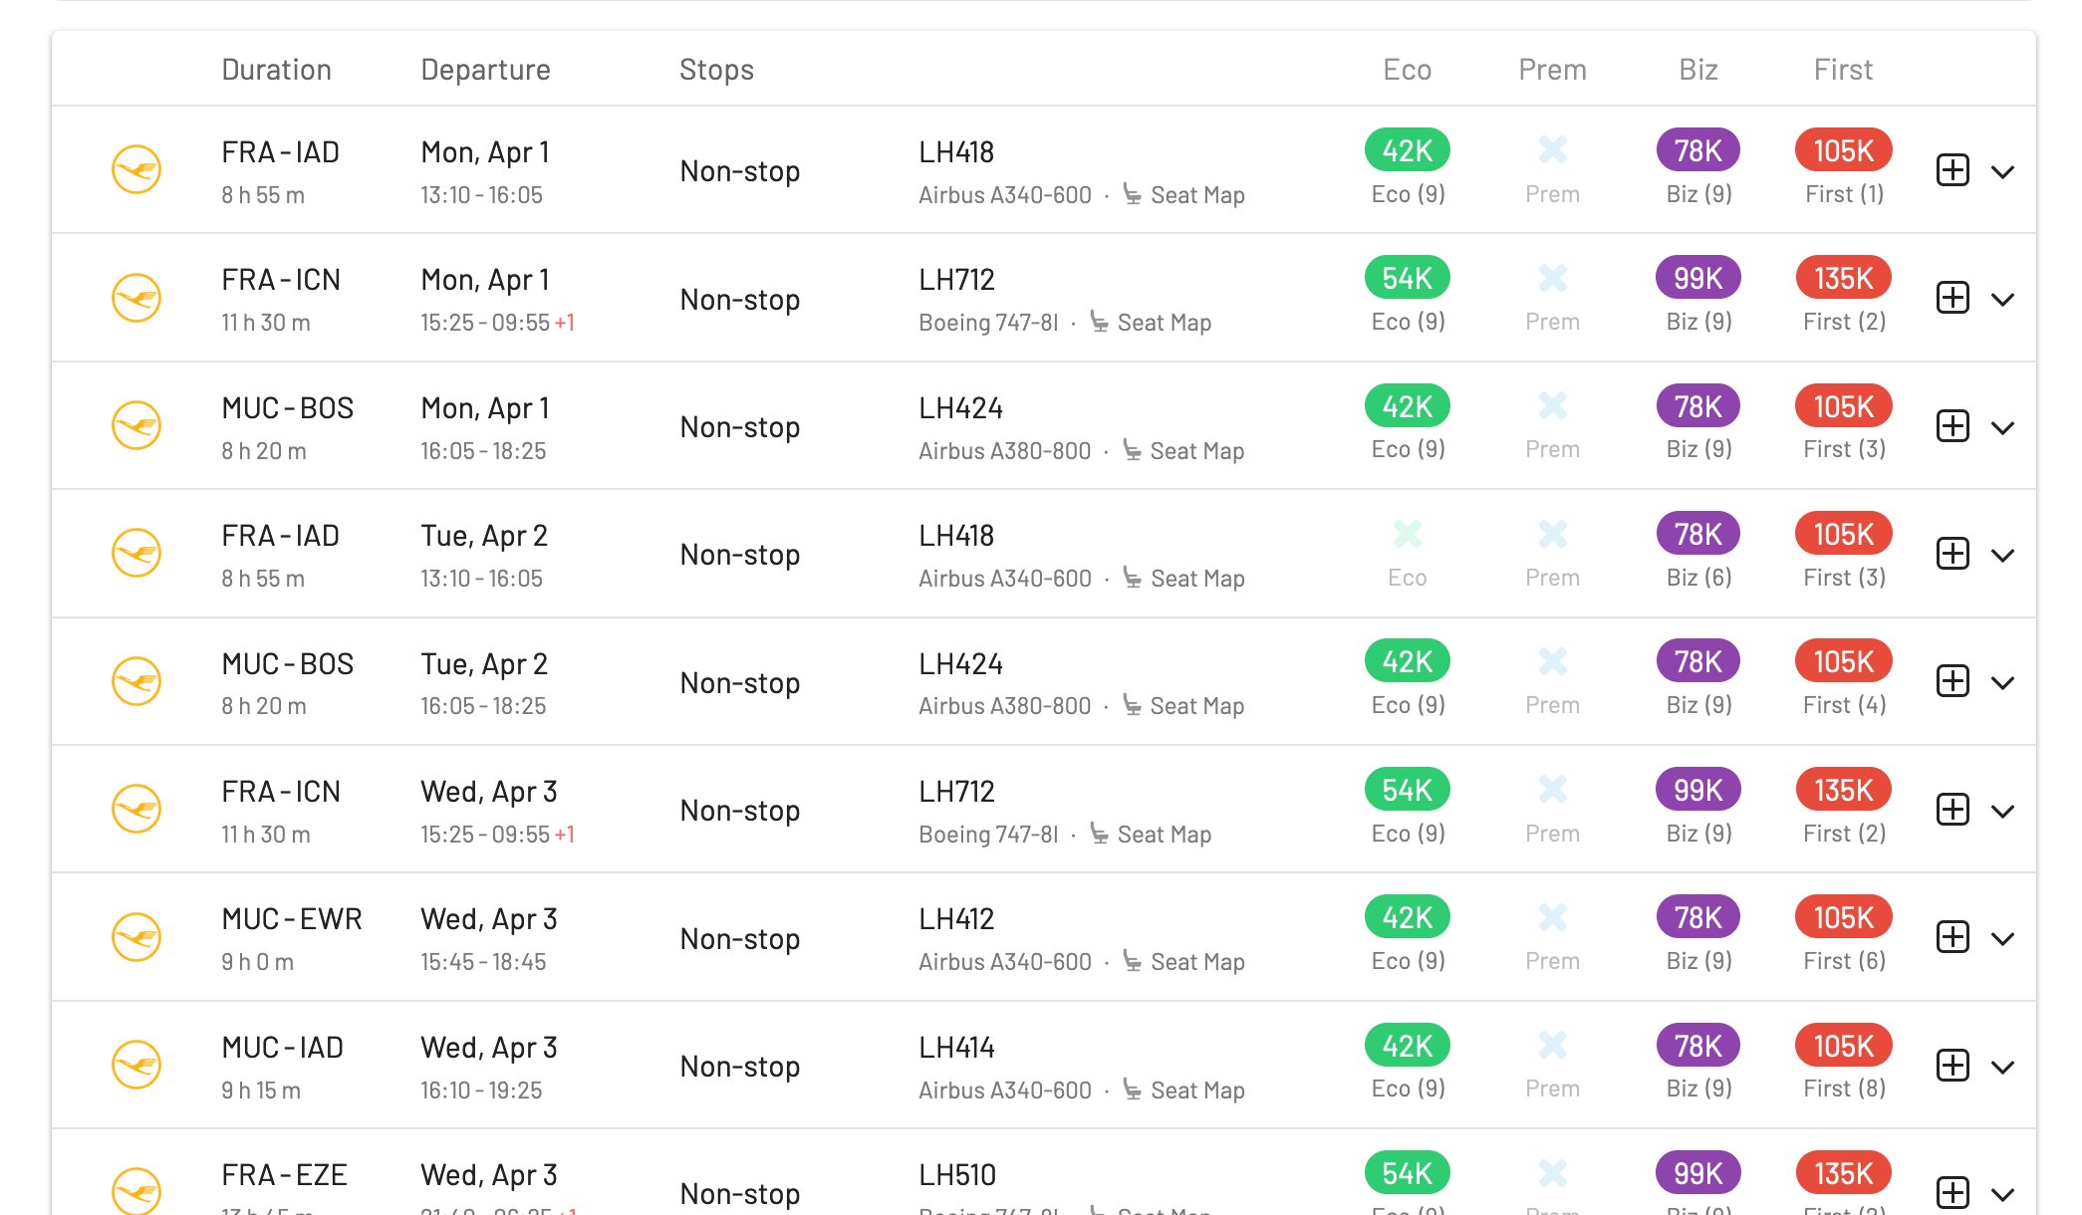Select the purple 99K Biz fare on LH712 Apr 1

coord(1697,278)
